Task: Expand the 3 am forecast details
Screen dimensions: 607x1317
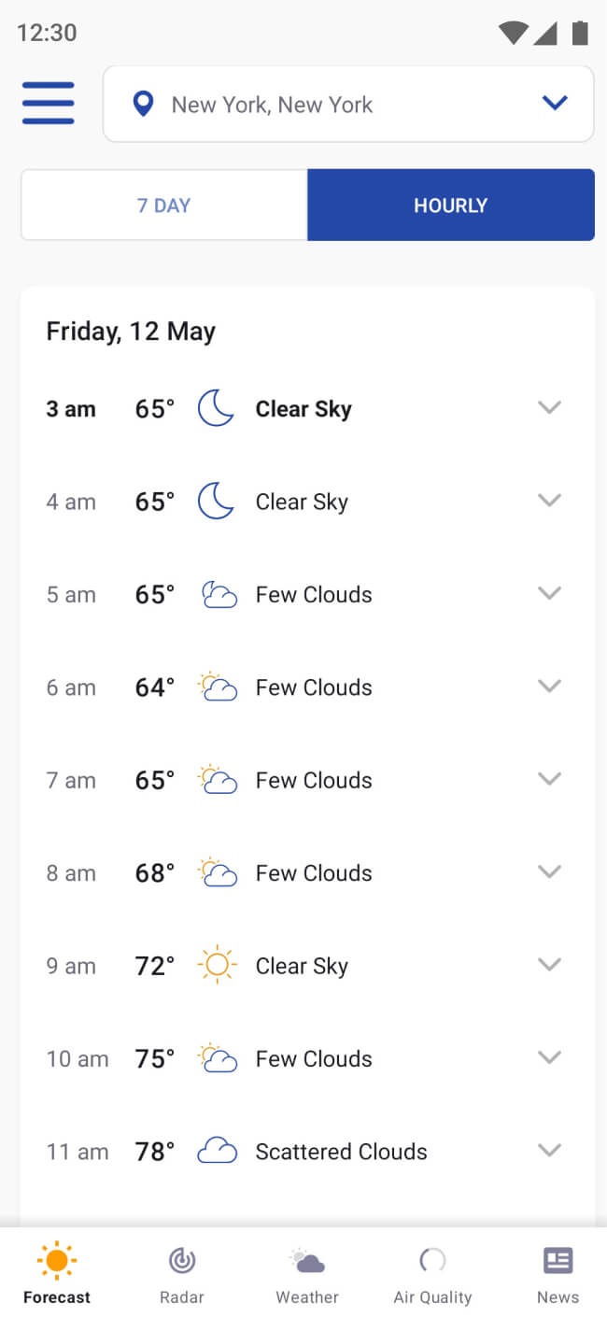Action: coord(549,407)
